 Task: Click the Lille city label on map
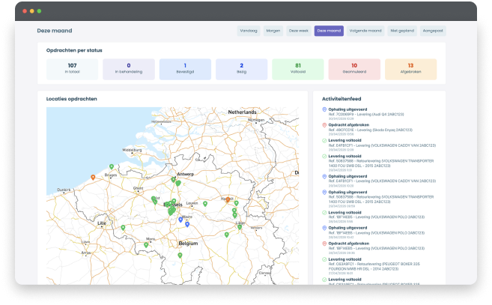point(102,223)
